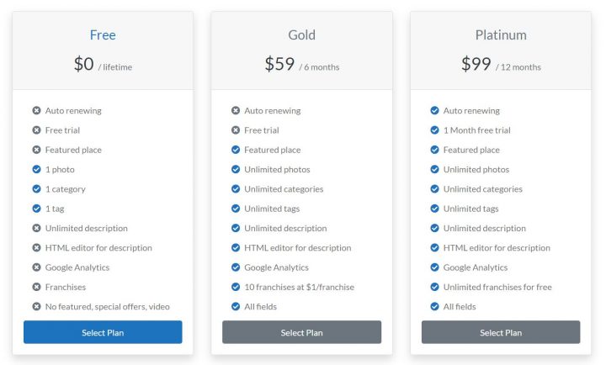The width and height of the screenshot is (606, 365).
Task: Open the Free plan title link
Action: (x=103, y=35)
